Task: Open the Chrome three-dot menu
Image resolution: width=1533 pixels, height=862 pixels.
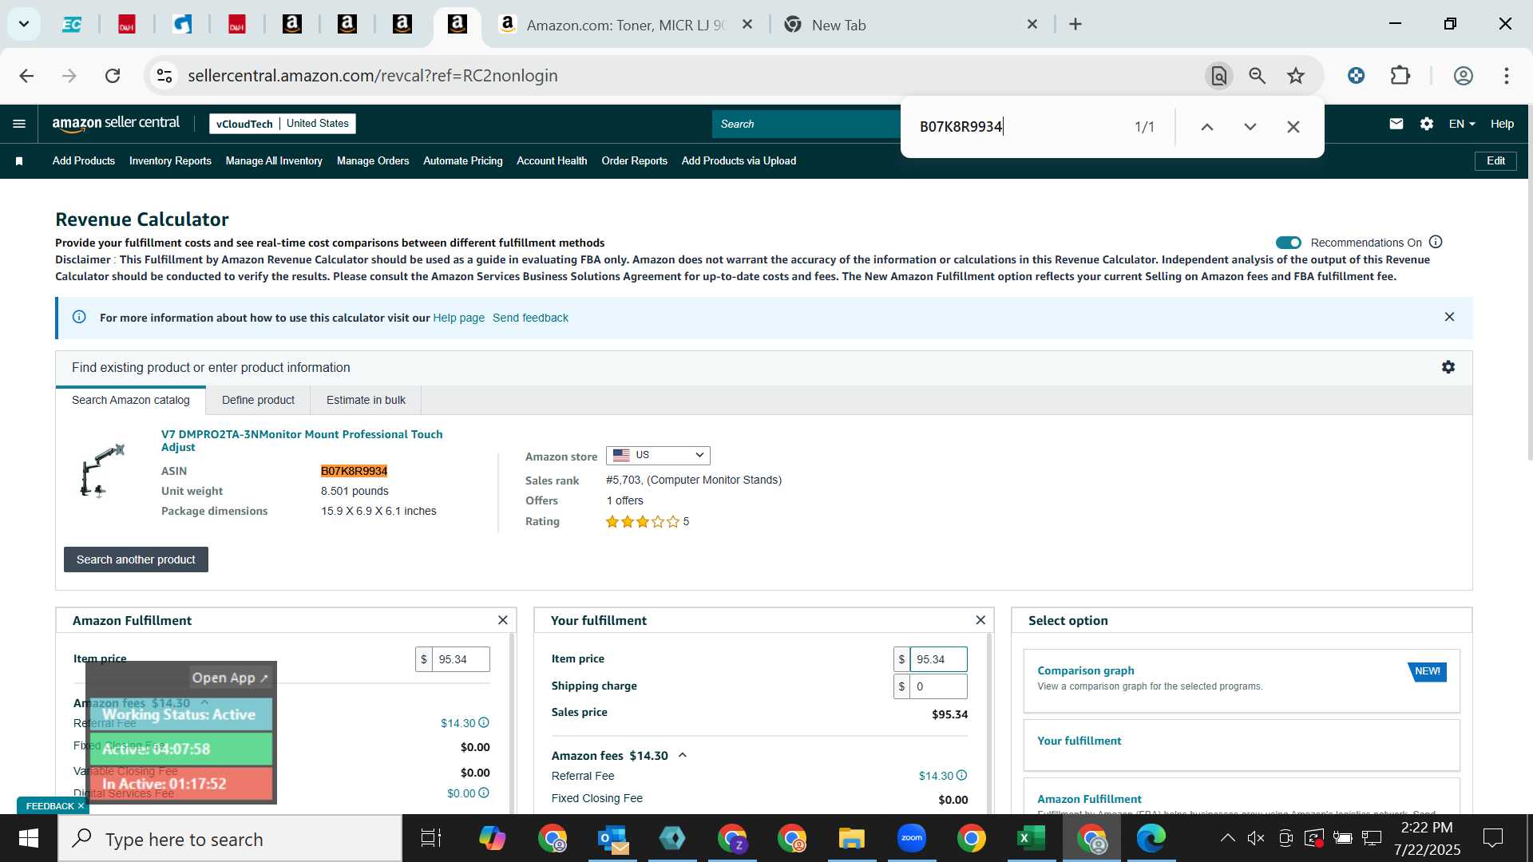Action: (1507, 76)
